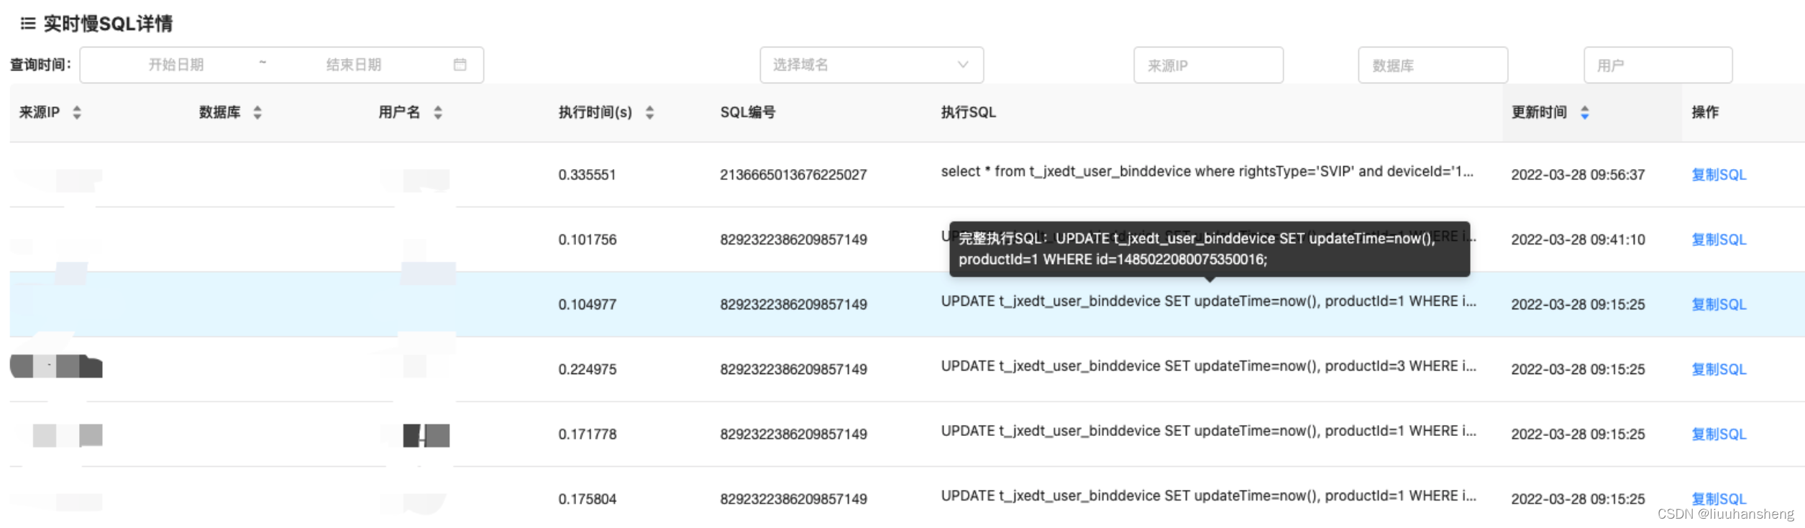Click the UPDATE SQL in 0.175804 row
Viewport: 1805px width, 528px height.
coord(1208,495)
